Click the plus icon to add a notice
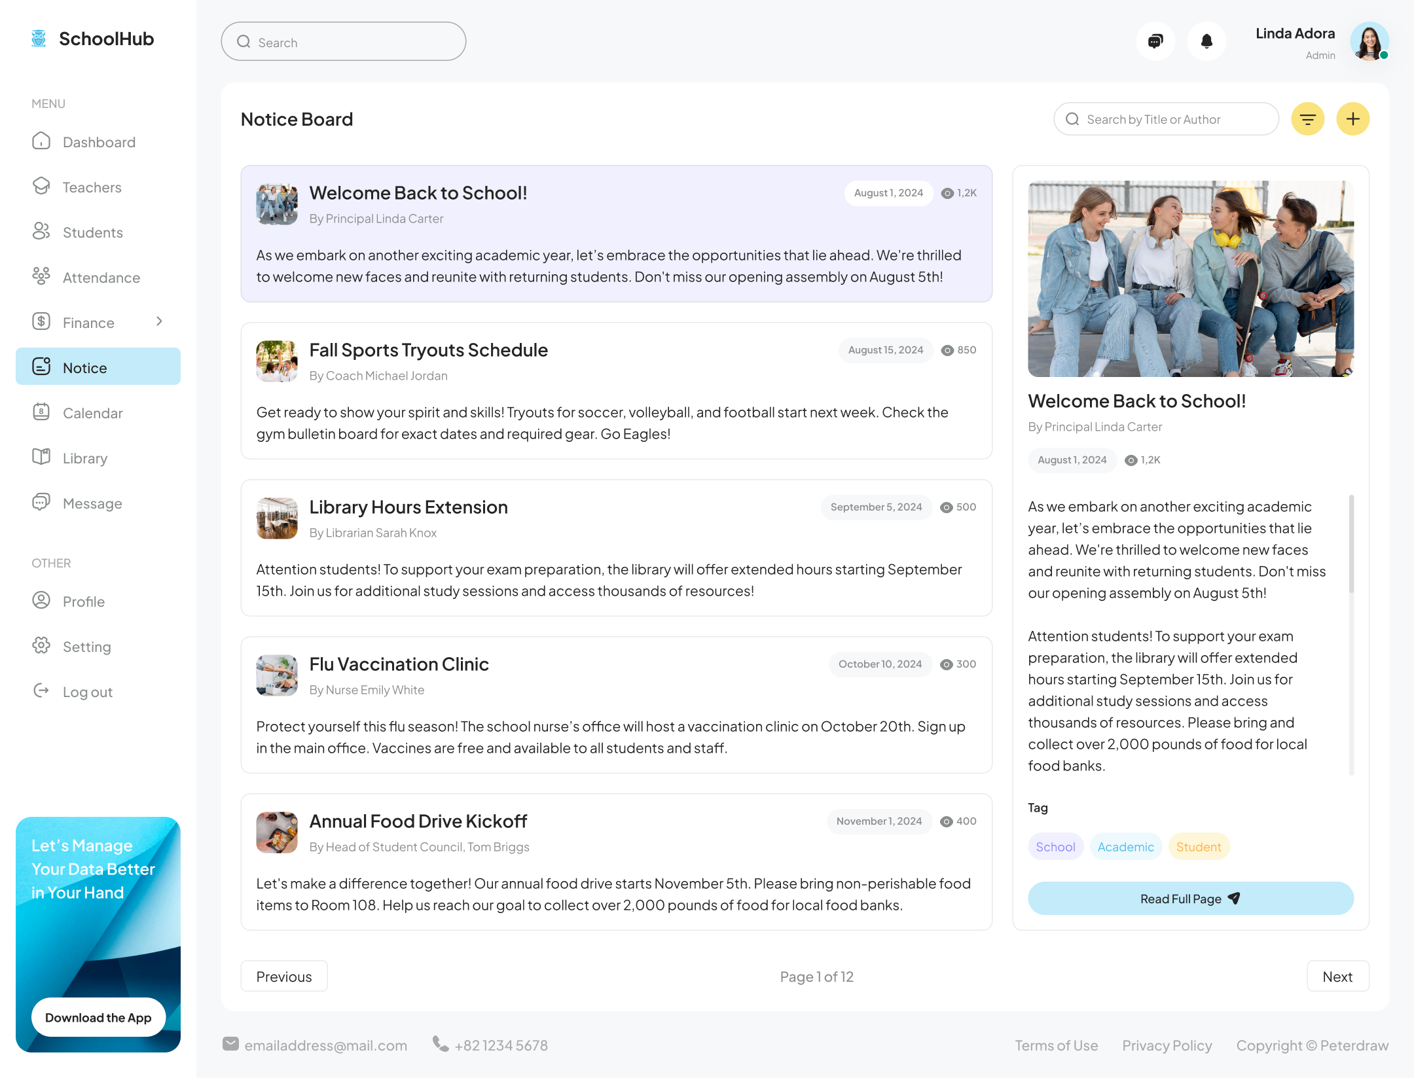The image size is (1414, 1078). pos(1352,118)
